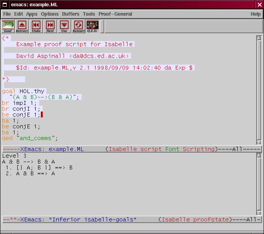This screenshot has height=234, width=264.
Task: Open the Edit menu
Action: [x=18, y=14]
